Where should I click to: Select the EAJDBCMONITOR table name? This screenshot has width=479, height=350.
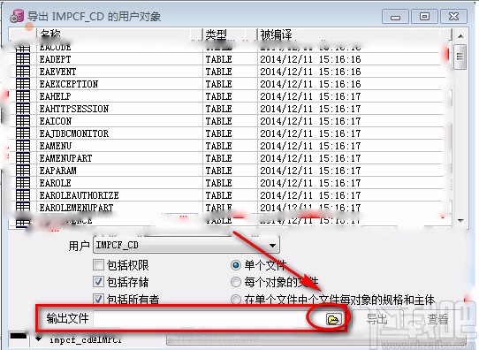tap(74, 133)
